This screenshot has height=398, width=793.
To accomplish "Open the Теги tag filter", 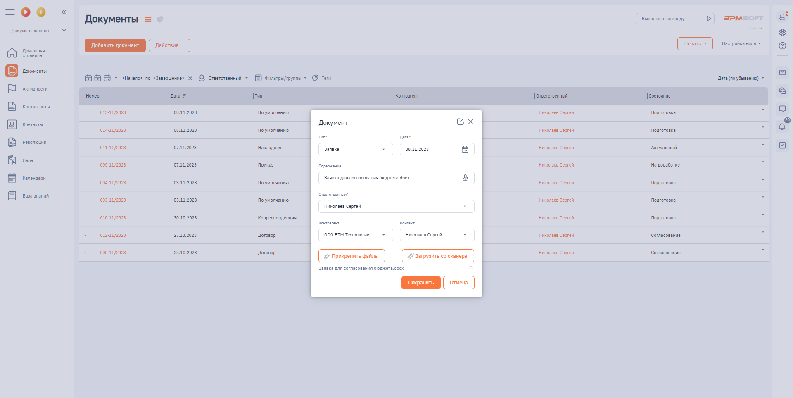I will tap(321, 78).
